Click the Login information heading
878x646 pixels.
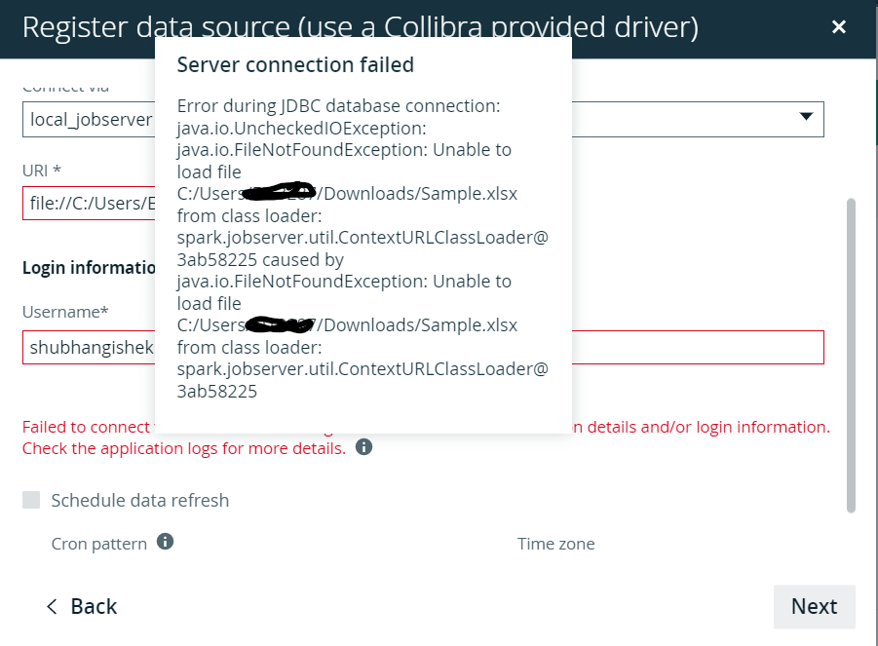[x=89, y=268]
